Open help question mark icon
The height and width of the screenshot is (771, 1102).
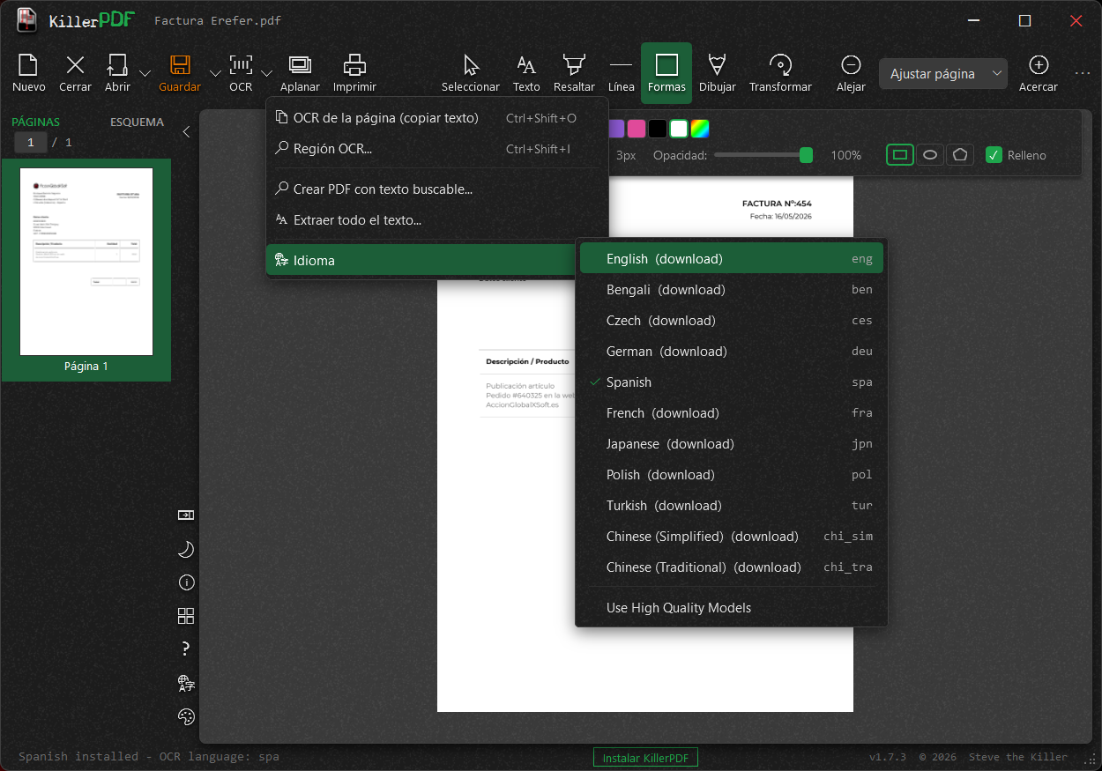click(x=186, y=649)
